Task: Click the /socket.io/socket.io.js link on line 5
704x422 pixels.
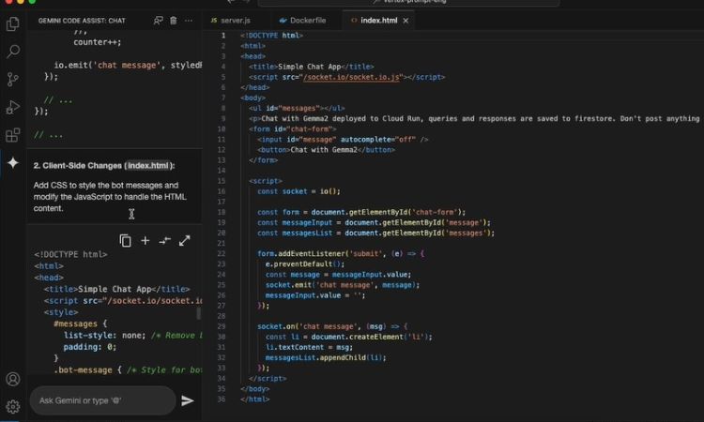Action: 351,77
